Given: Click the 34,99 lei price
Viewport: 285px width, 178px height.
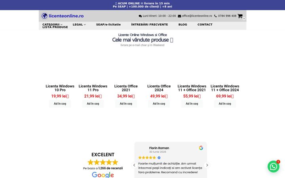Looking at the screenshot, I should tap(126, 96).
